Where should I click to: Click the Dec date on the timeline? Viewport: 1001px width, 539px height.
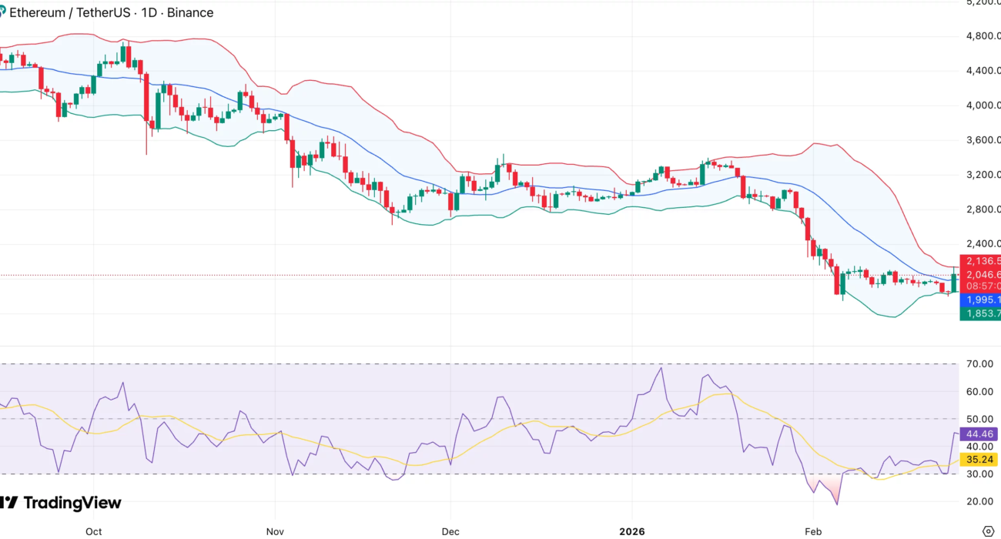click(x=450, y=531)
